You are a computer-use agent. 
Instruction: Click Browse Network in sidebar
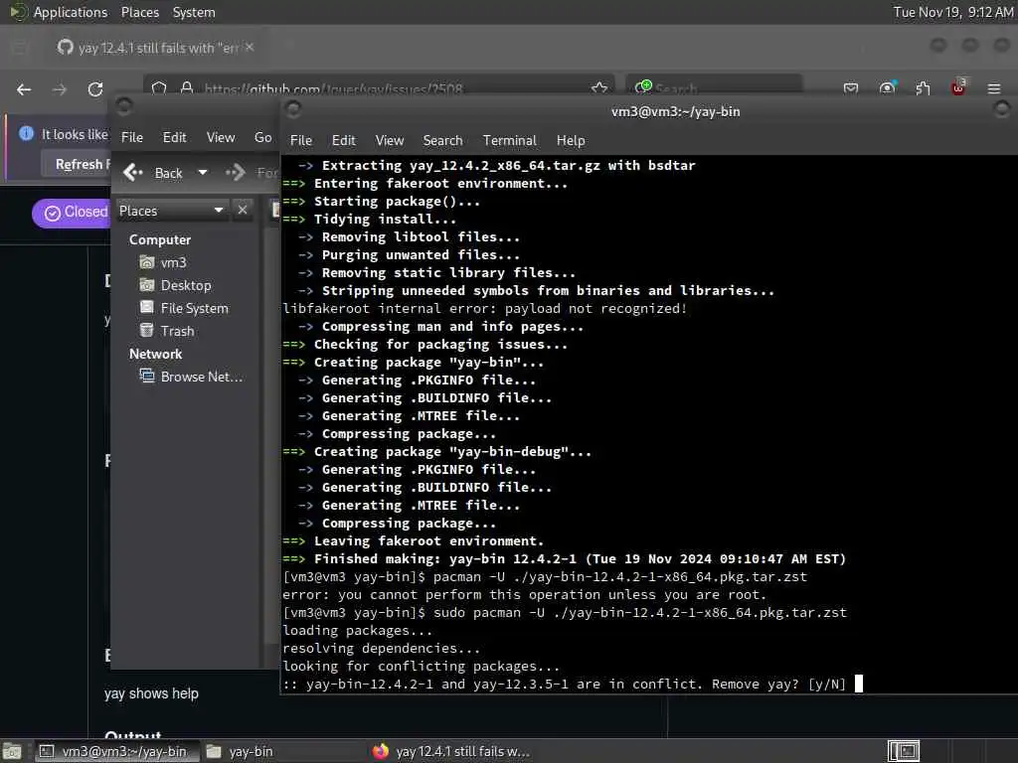click(x=191, y=377)
